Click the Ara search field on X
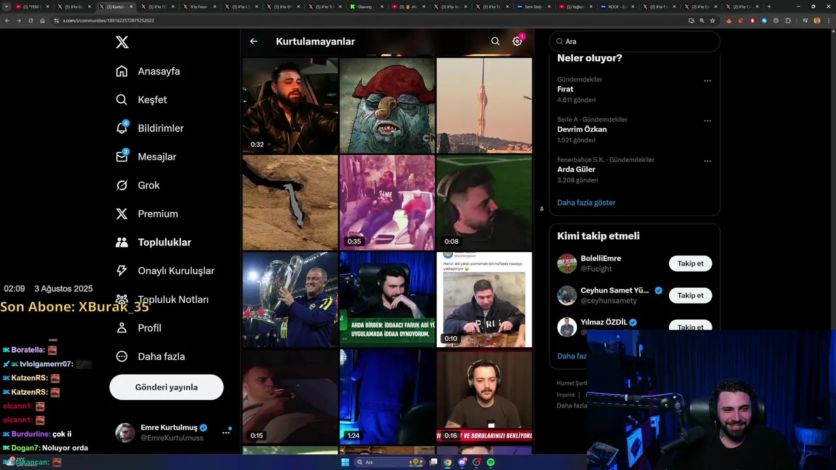 click(635, 41)
